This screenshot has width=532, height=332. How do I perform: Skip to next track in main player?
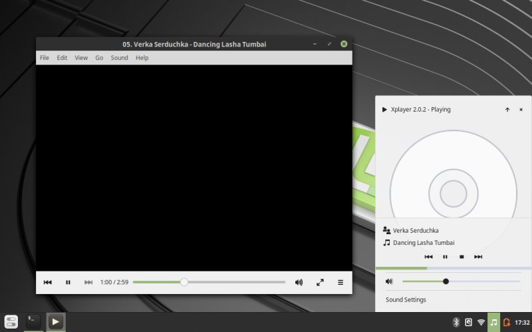[x=88, y=282]
